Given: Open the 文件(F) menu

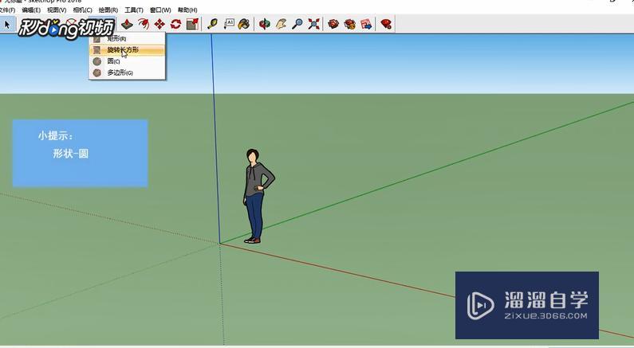Looking at the screenshot, I should point(7,10).
